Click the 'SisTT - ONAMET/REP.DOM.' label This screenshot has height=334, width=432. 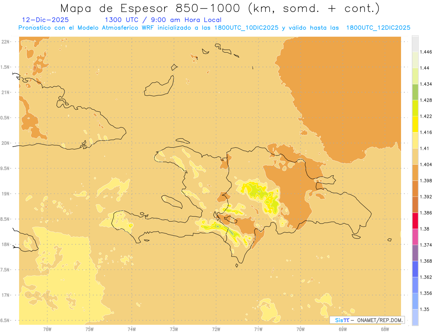point(367,320)
